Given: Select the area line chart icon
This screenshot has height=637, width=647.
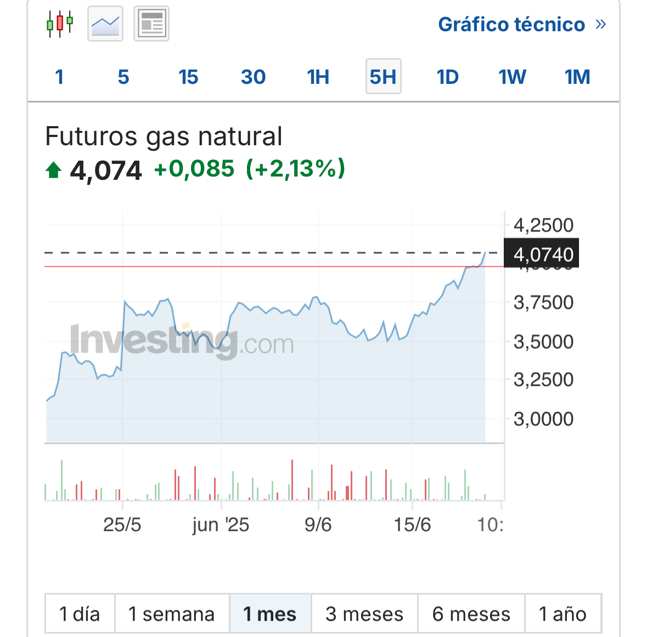Looking at the screenshot, I should [105, 24].
